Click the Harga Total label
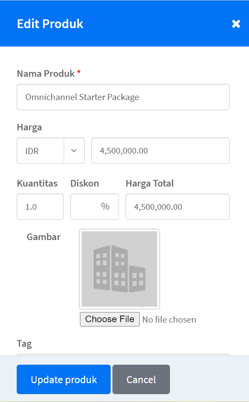249x402 pixels. point(150,183)
